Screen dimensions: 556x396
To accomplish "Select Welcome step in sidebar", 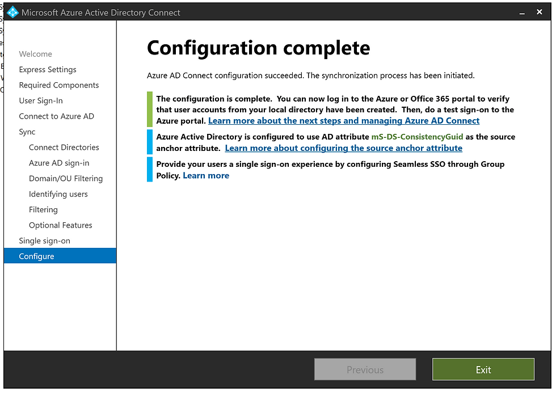I will (x=35, y=54).
